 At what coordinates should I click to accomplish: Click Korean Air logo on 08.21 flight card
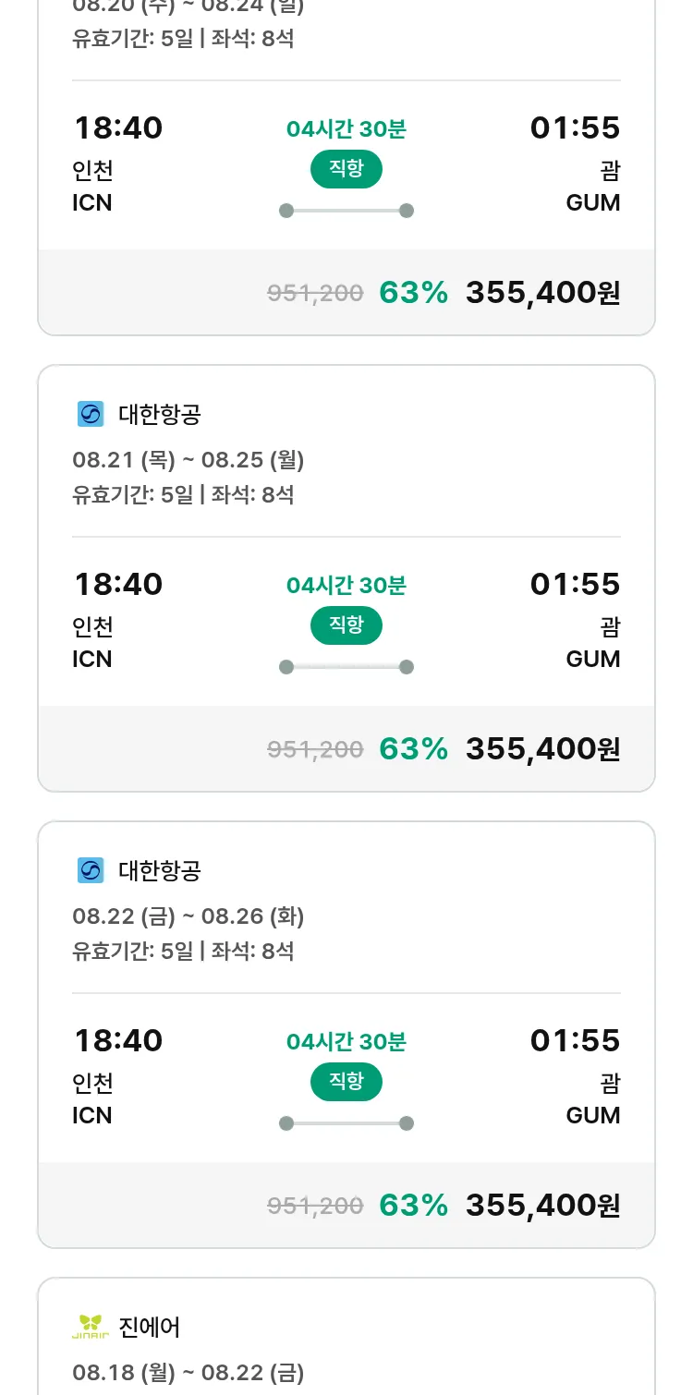tap(91, 414)
